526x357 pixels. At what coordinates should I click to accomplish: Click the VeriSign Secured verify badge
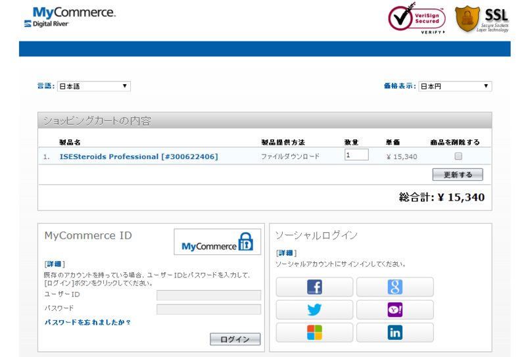click(x=417, y=18)
